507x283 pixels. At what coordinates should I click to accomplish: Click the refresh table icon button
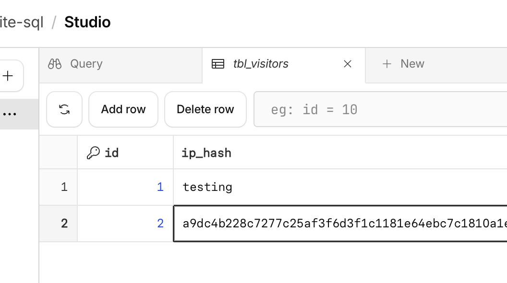point(64,109)
